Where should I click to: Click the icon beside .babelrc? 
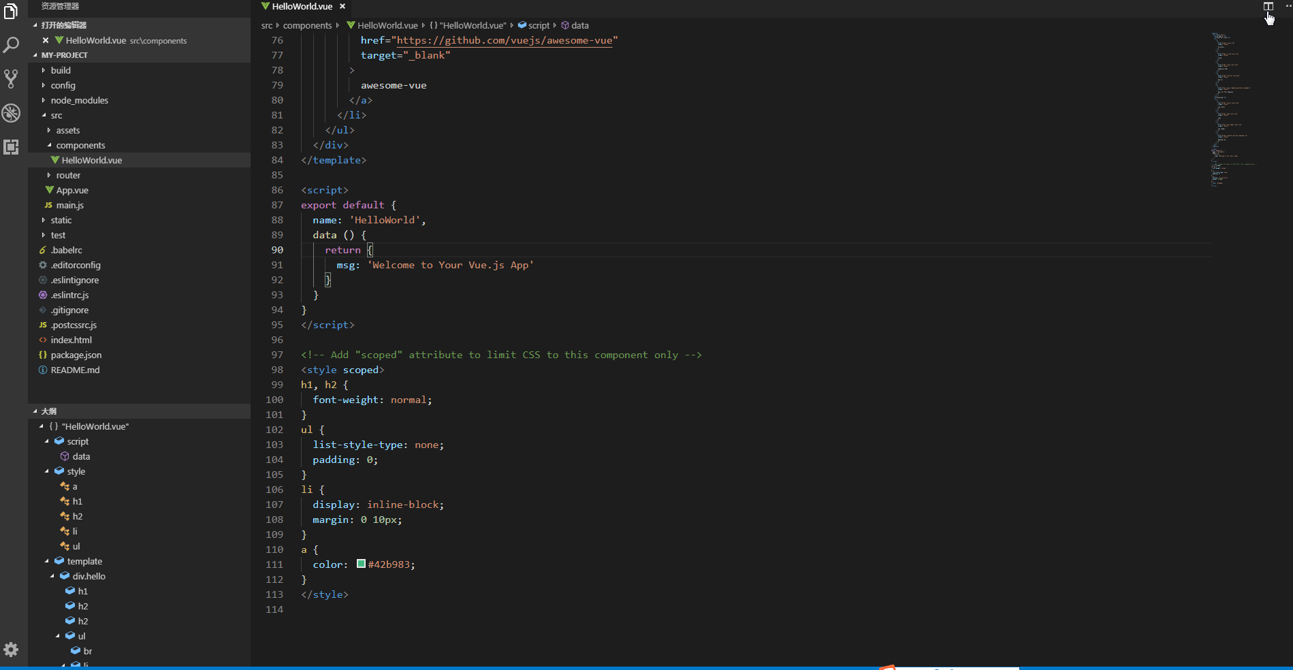(x=43, y=250)
